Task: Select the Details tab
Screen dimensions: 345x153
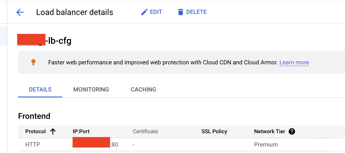Action: point(40,89)
